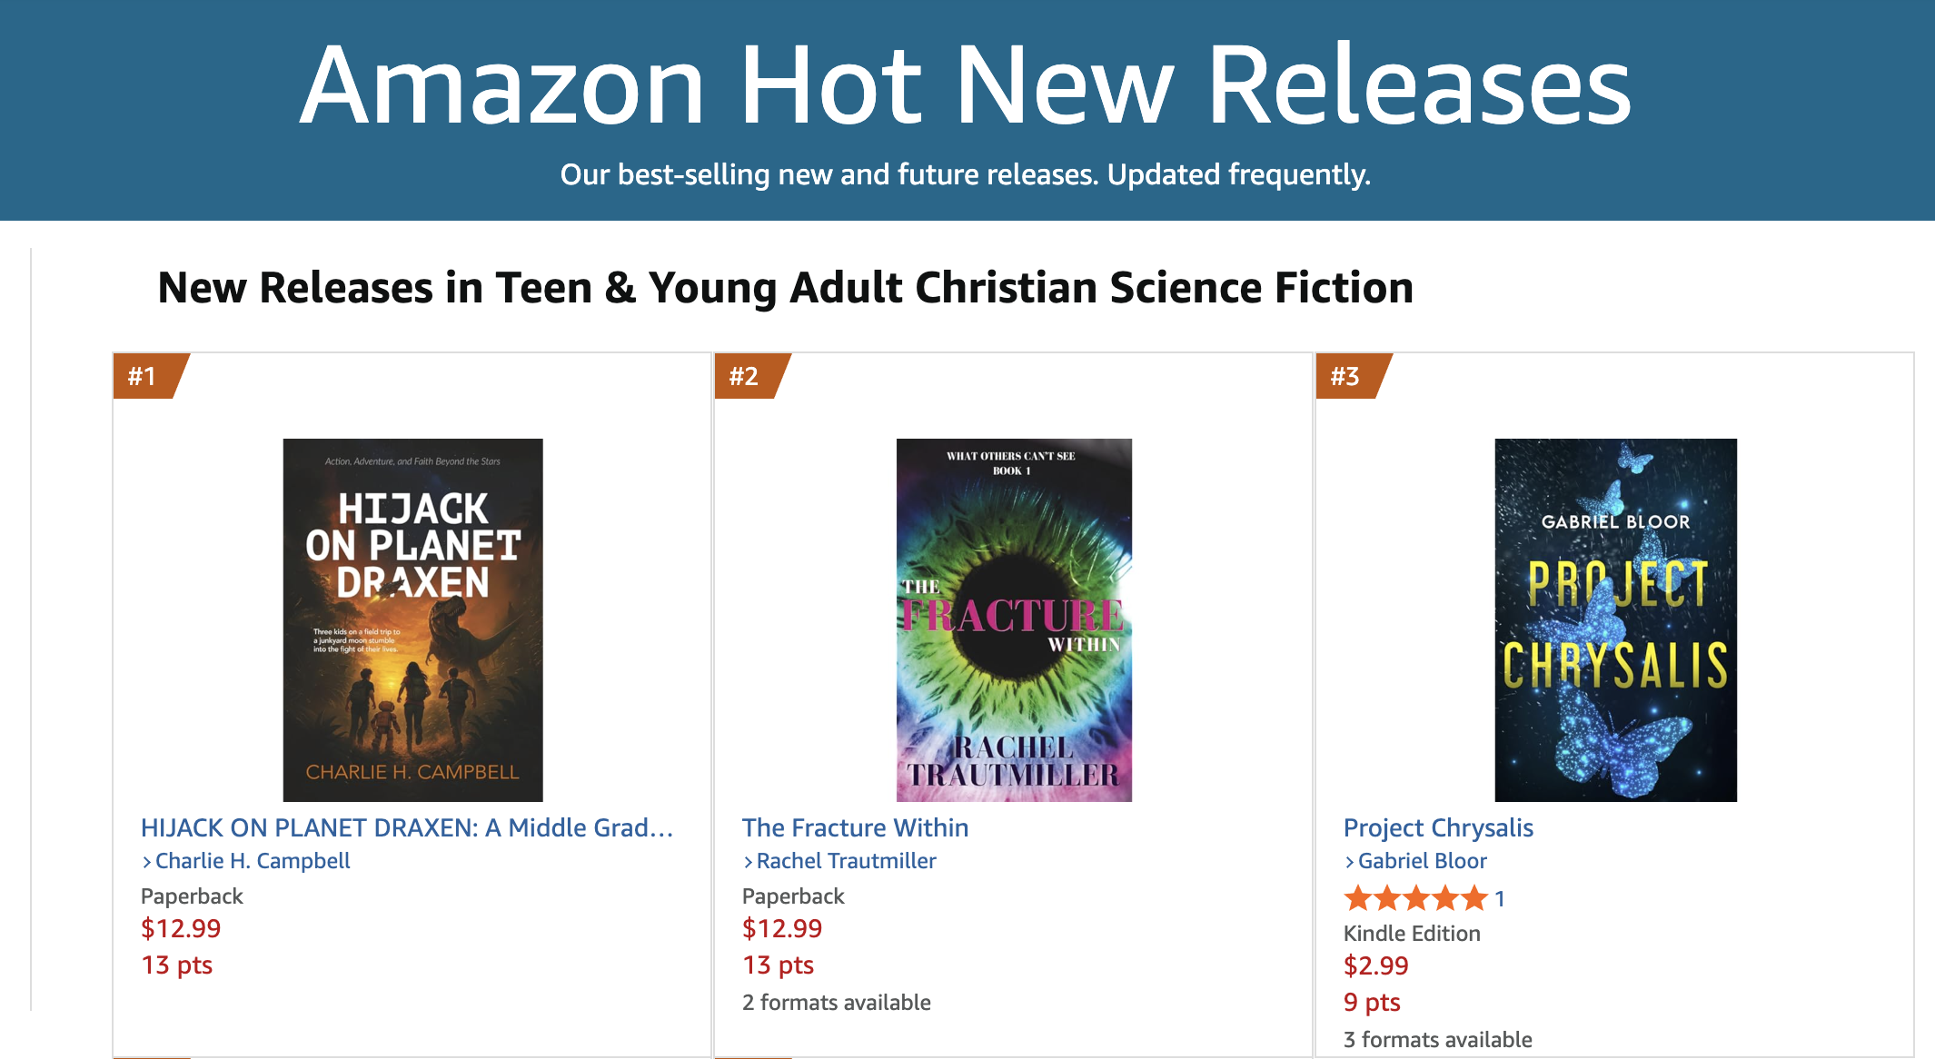1935x1059 pixels.
Task: Open The Fracture Within cover image
Action: point(1014,619)
